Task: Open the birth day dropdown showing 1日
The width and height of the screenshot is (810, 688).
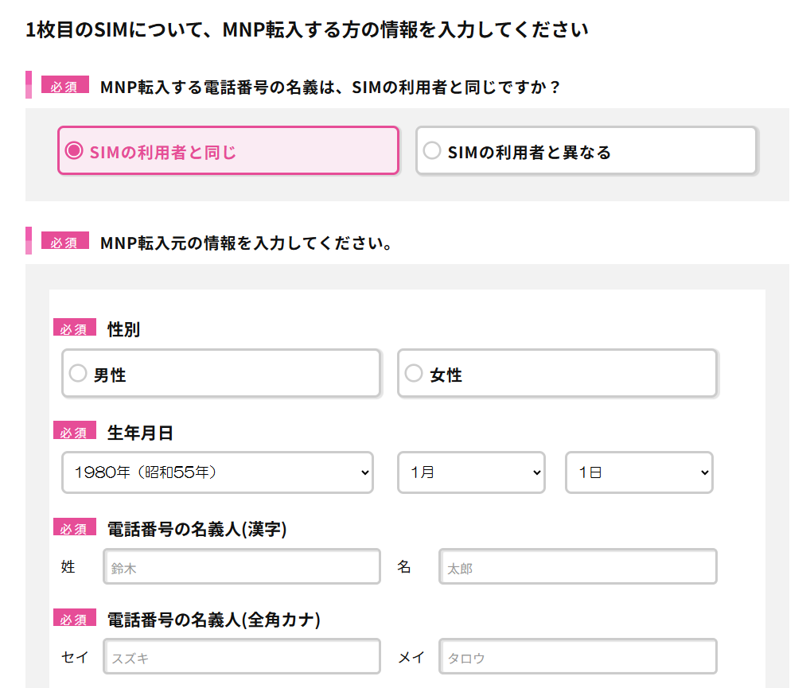Action: pos(639,472)
